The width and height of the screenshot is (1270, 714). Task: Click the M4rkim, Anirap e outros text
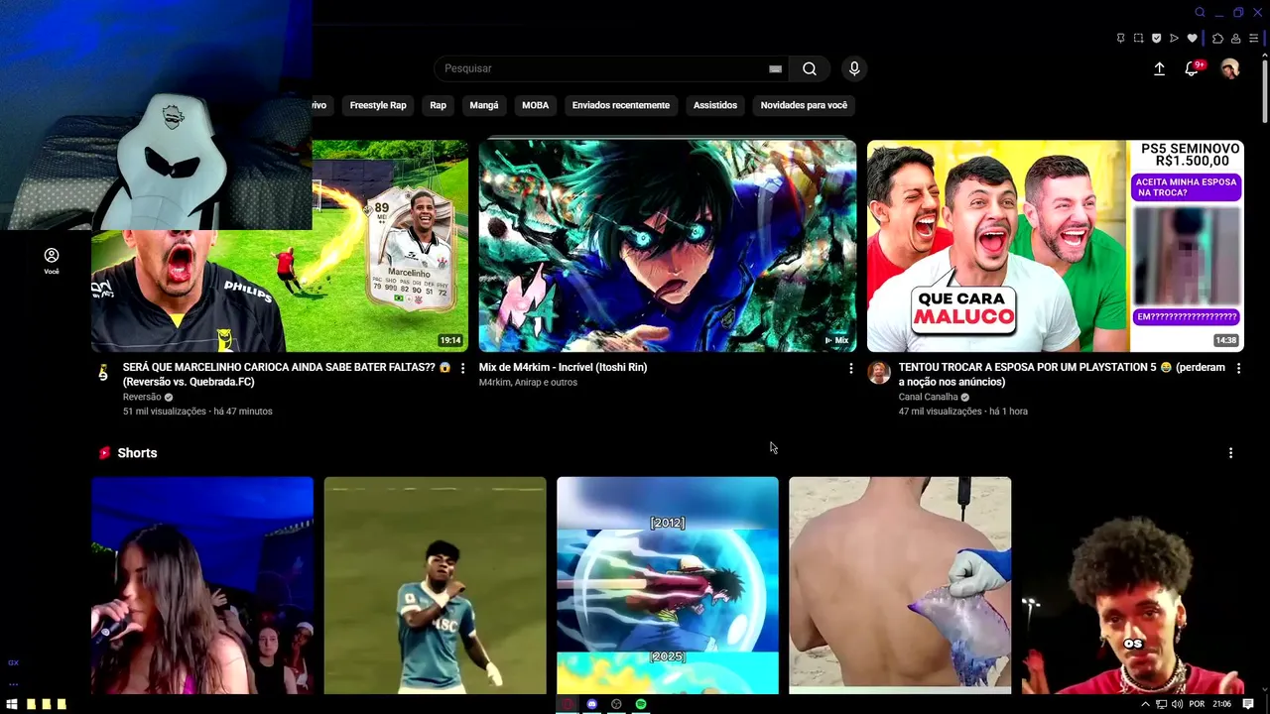(528, 382)
